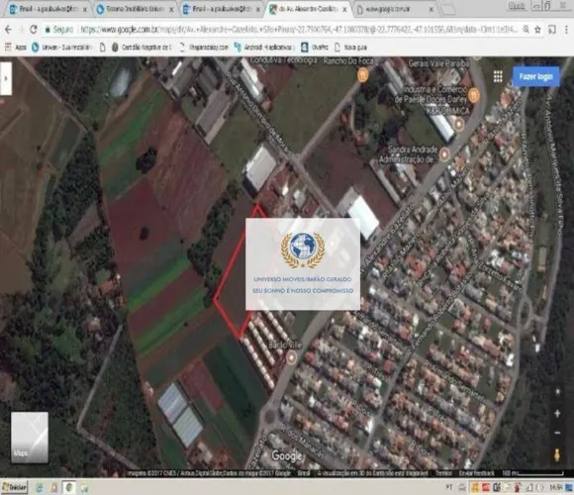Switch to the Terreno Imobiliário Univen tab
574x495 pixels.
(x=135, y=10)
